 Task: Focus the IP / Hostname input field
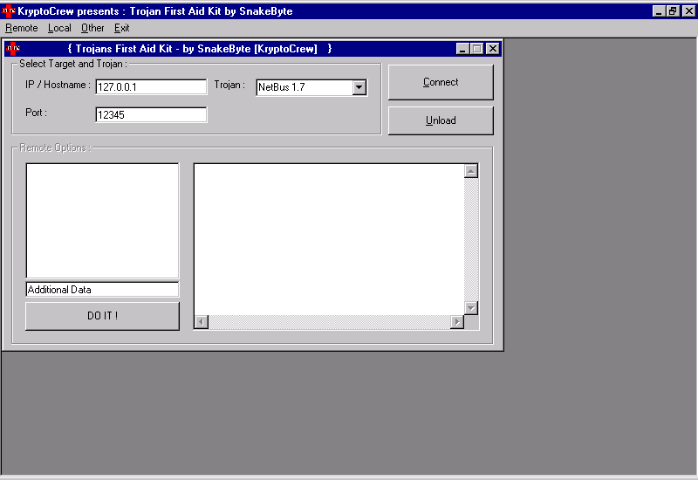coord(150,86)
